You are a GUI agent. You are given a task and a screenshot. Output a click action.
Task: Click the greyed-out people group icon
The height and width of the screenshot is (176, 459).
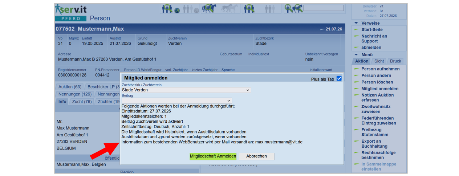(269, 8)
